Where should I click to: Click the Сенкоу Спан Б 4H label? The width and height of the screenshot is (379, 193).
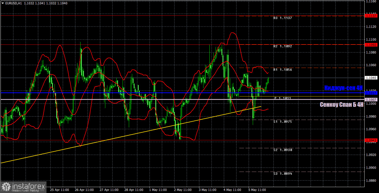(x=341, y=104)
